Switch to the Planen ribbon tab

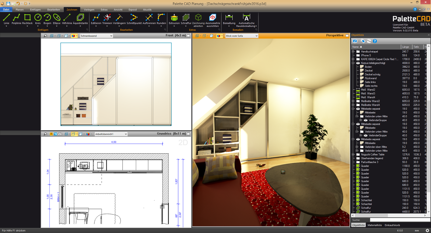(x=19, y=10)
